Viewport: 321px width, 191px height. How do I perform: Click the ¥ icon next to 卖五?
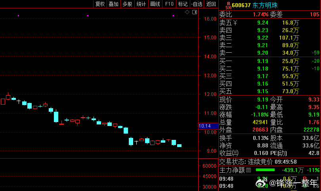(235, 23)
